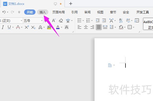Viewport: 153px width, 101px height.
Task: Toggle superscript formatting
Action: [x=27, y=27]
